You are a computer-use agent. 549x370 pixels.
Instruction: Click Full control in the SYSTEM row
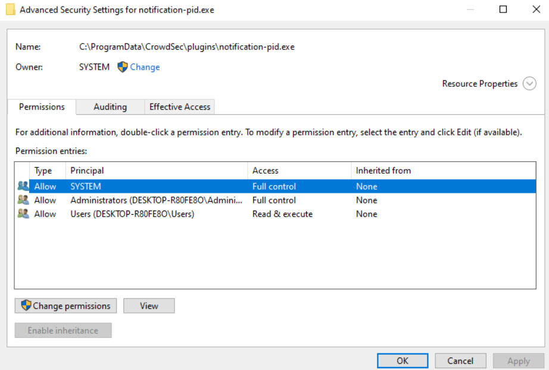tap(274, 186)
